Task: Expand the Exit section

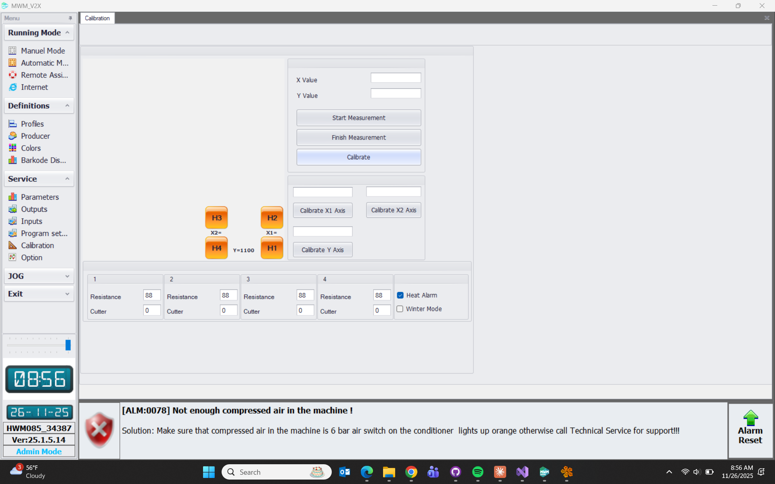Action: point(67,294)
